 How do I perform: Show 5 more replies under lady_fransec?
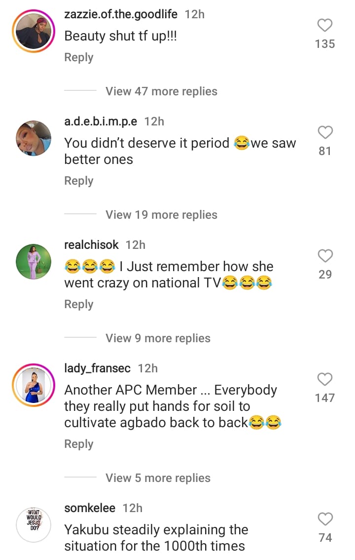click(158, 478)
